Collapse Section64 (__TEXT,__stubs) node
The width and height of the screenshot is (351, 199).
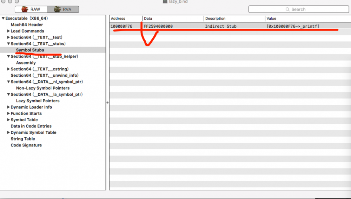[x=8, y=43]
